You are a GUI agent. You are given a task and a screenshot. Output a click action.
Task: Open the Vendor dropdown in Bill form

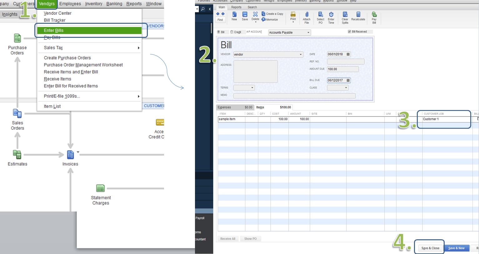pos(301,54)
